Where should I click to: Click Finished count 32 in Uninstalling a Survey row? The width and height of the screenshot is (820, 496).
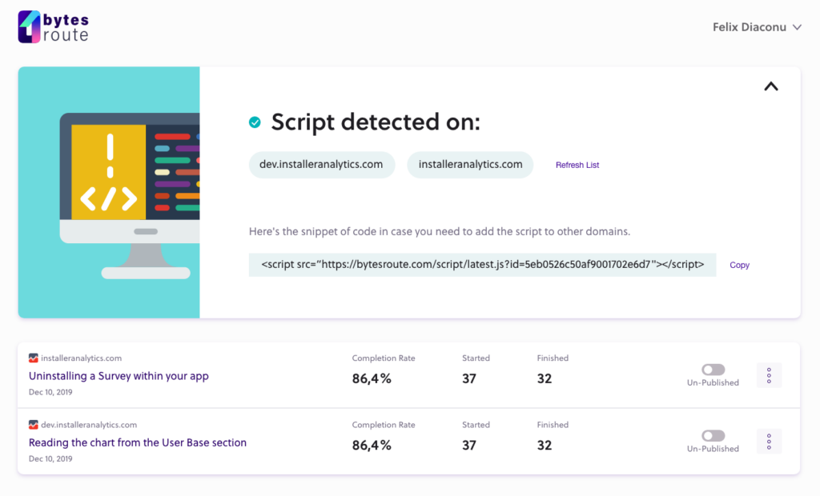[545, 378]
